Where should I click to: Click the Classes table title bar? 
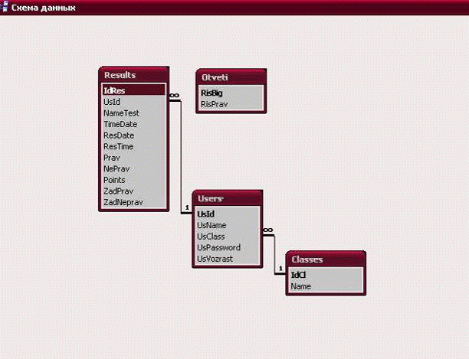click(323, 259)
